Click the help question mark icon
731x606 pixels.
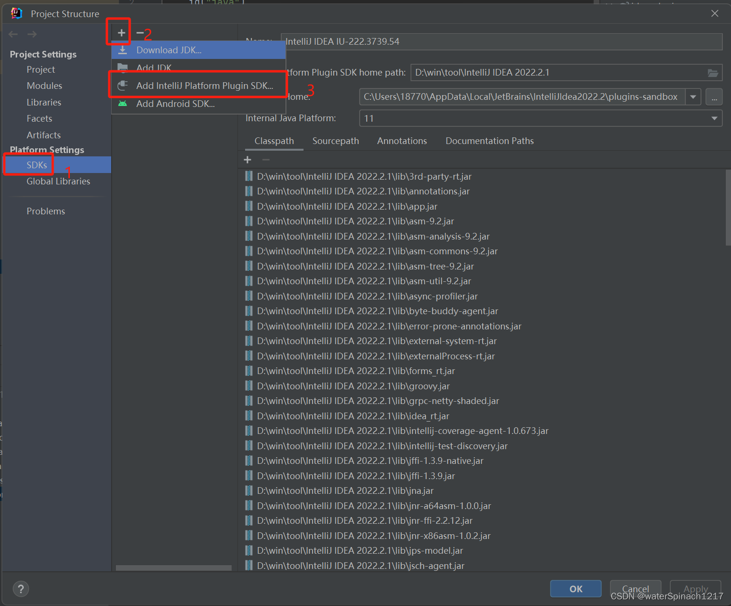tap(21, 589)
